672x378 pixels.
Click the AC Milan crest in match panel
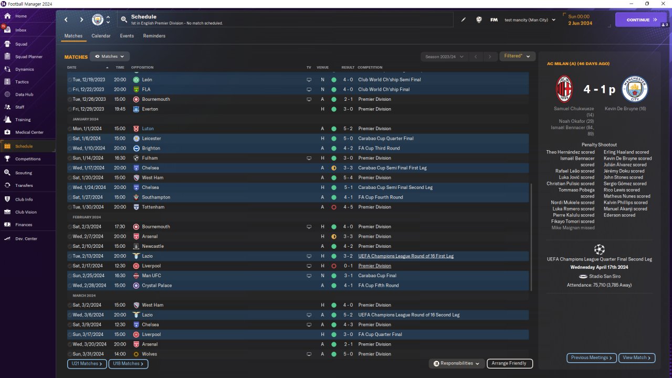click(x=564, y=89)
